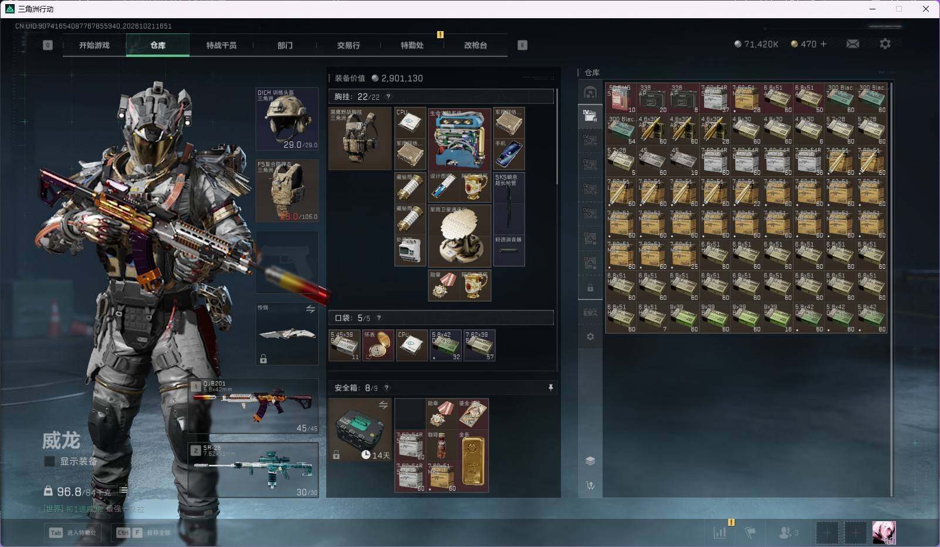Click the Q key previous-tab indicator
The image size is (940, 547).
click(48, 45)
